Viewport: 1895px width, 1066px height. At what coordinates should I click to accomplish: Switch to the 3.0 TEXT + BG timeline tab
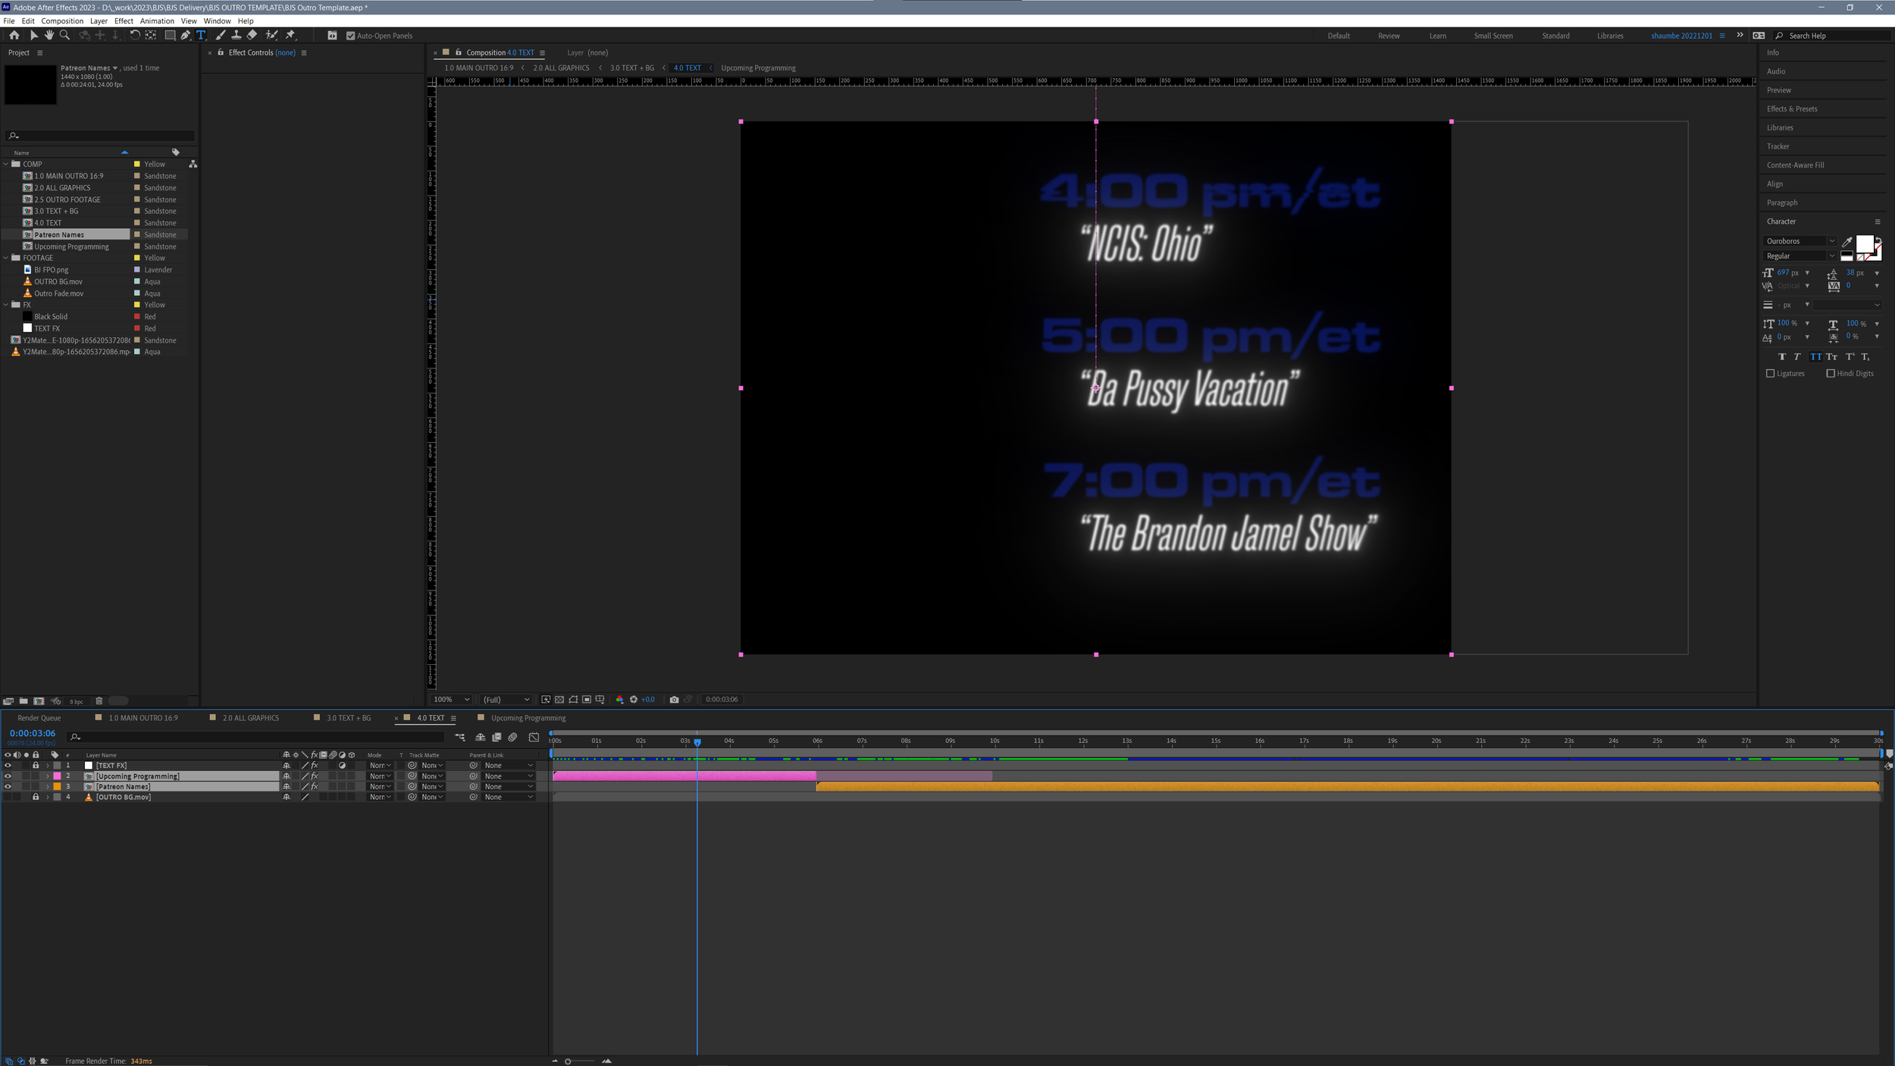348,717
